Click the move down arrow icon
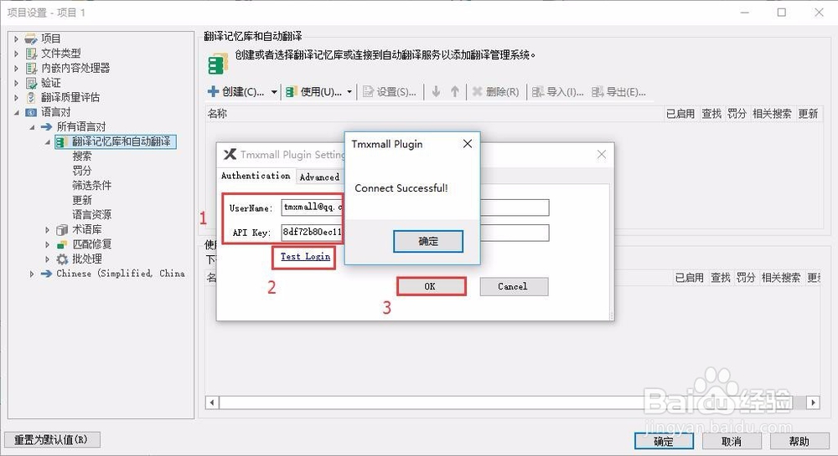 click(x=436, y=92)
